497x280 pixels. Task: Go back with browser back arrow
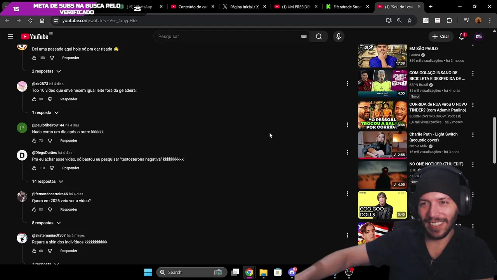tap(7, 21)
